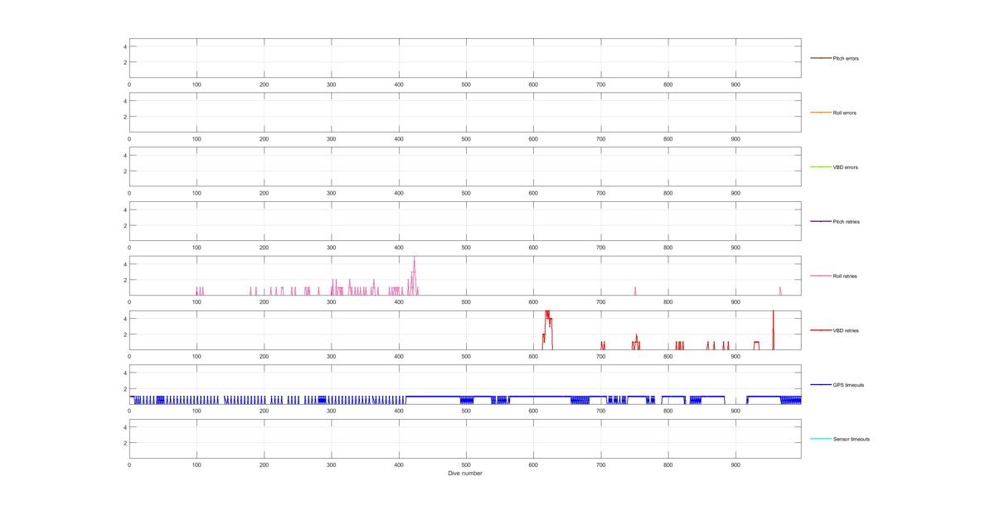Click the VBD retries spike near dive 703

[603, 344]
